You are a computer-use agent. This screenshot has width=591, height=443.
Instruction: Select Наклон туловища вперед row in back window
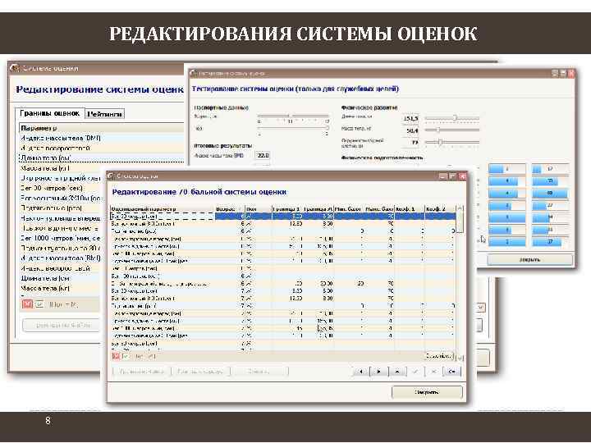point(62,218)
